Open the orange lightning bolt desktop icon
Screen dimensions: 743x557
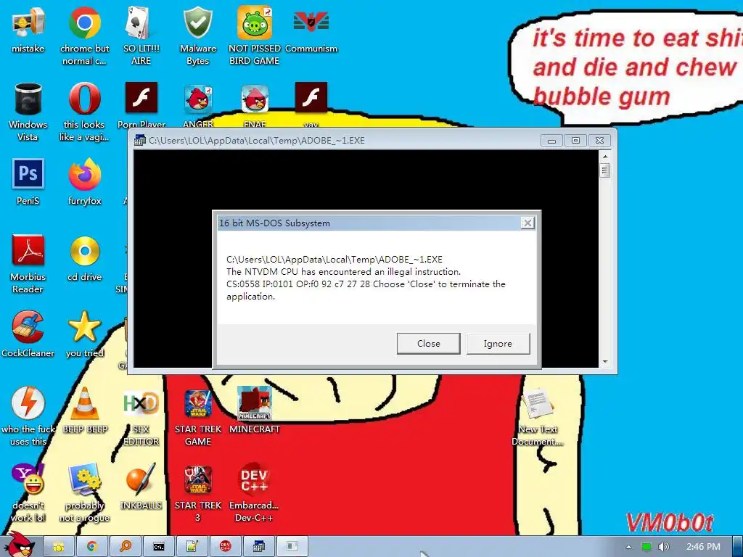pos(28,403)
